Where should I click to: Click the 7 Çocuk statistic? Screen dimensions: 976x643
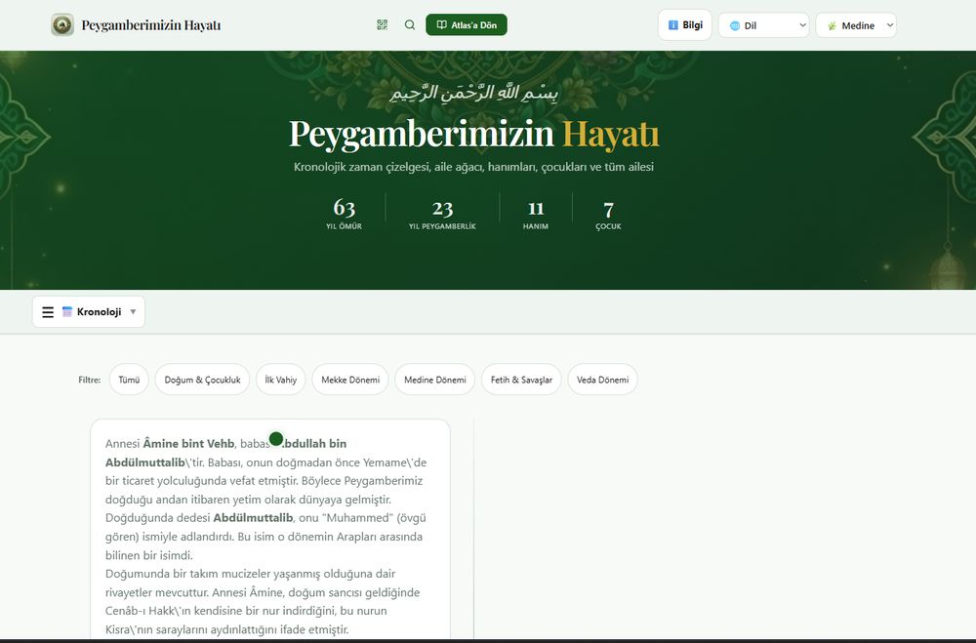(x=608, y=214)
